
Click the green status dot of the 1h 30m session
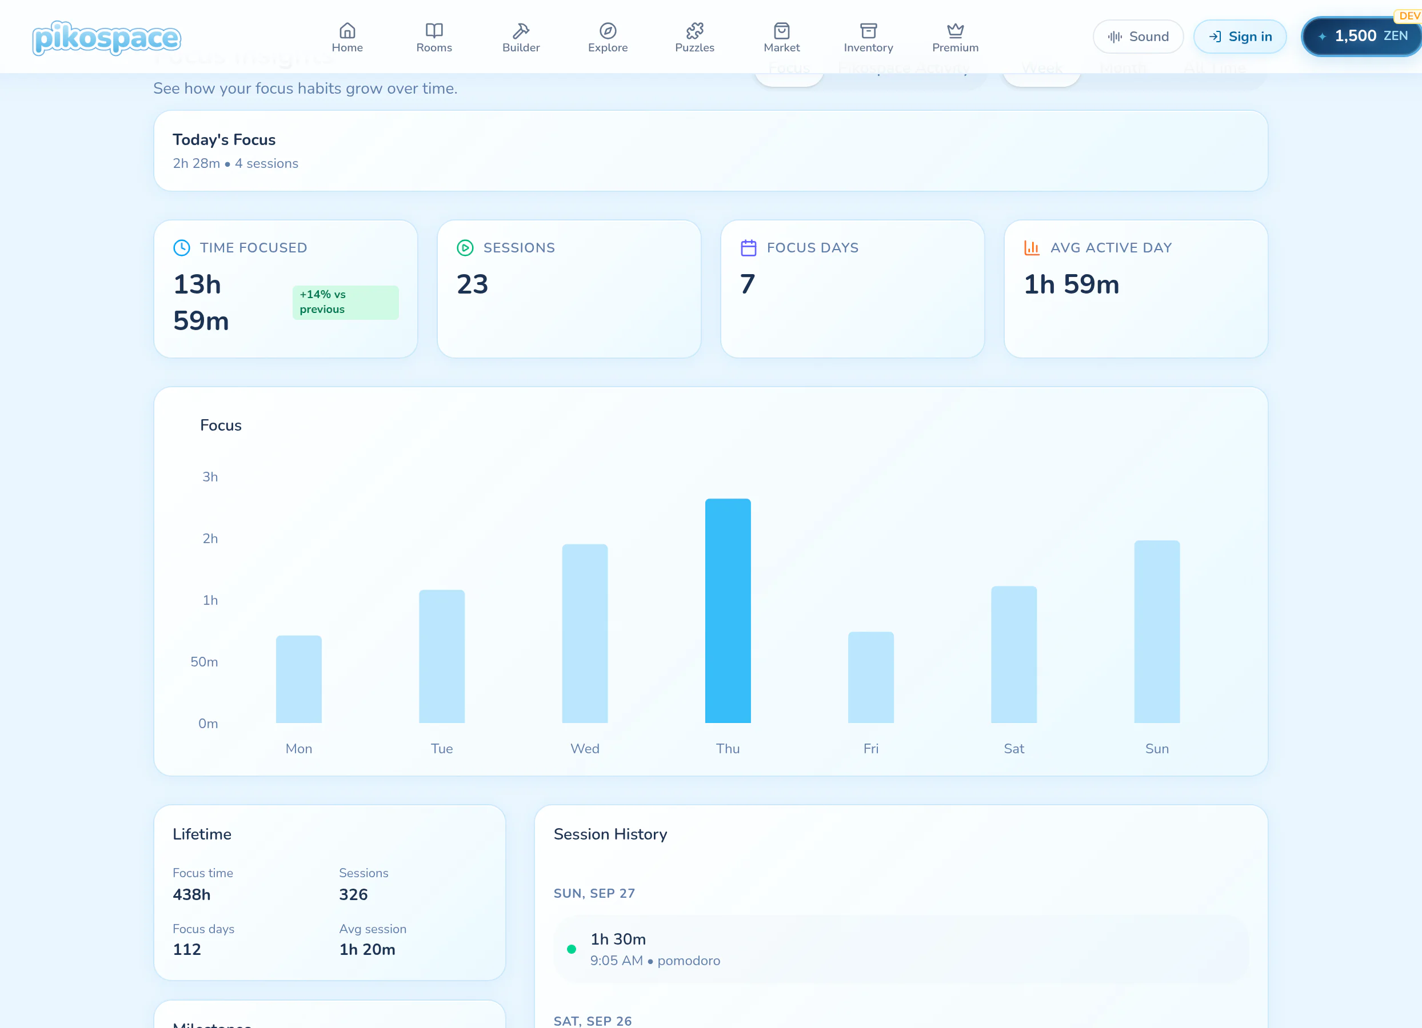point(571,949)
